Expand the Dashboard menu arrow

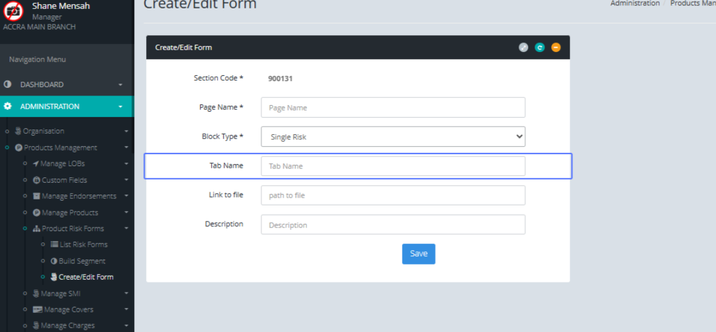pyautogui.click(x=121, y=85)
